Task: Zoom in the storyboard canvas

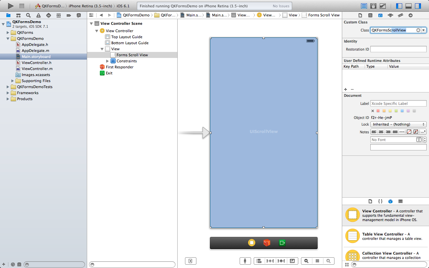Action: click(329, 261)
